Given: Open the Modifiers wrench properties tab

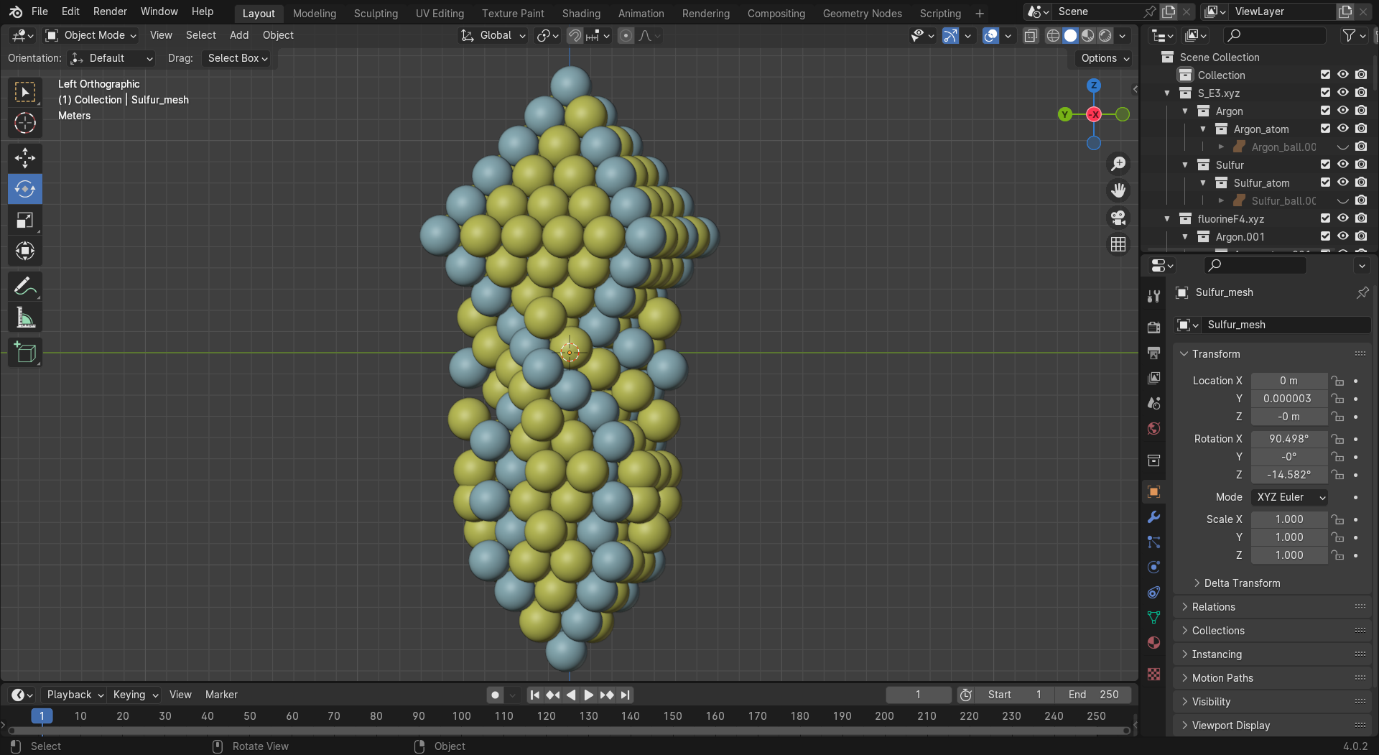Looking at the screenshot, I should pyautogui.click(x=1153, y=517).
